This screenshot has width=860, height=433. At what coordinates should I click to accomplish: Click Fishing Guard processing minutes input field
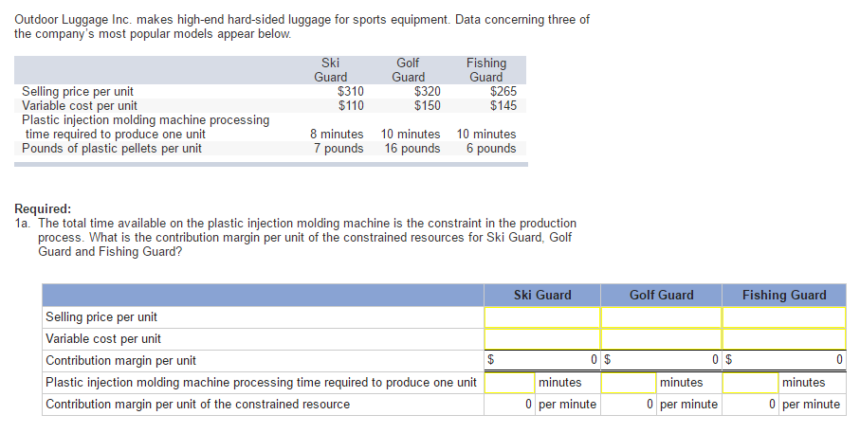click(750, 383)
